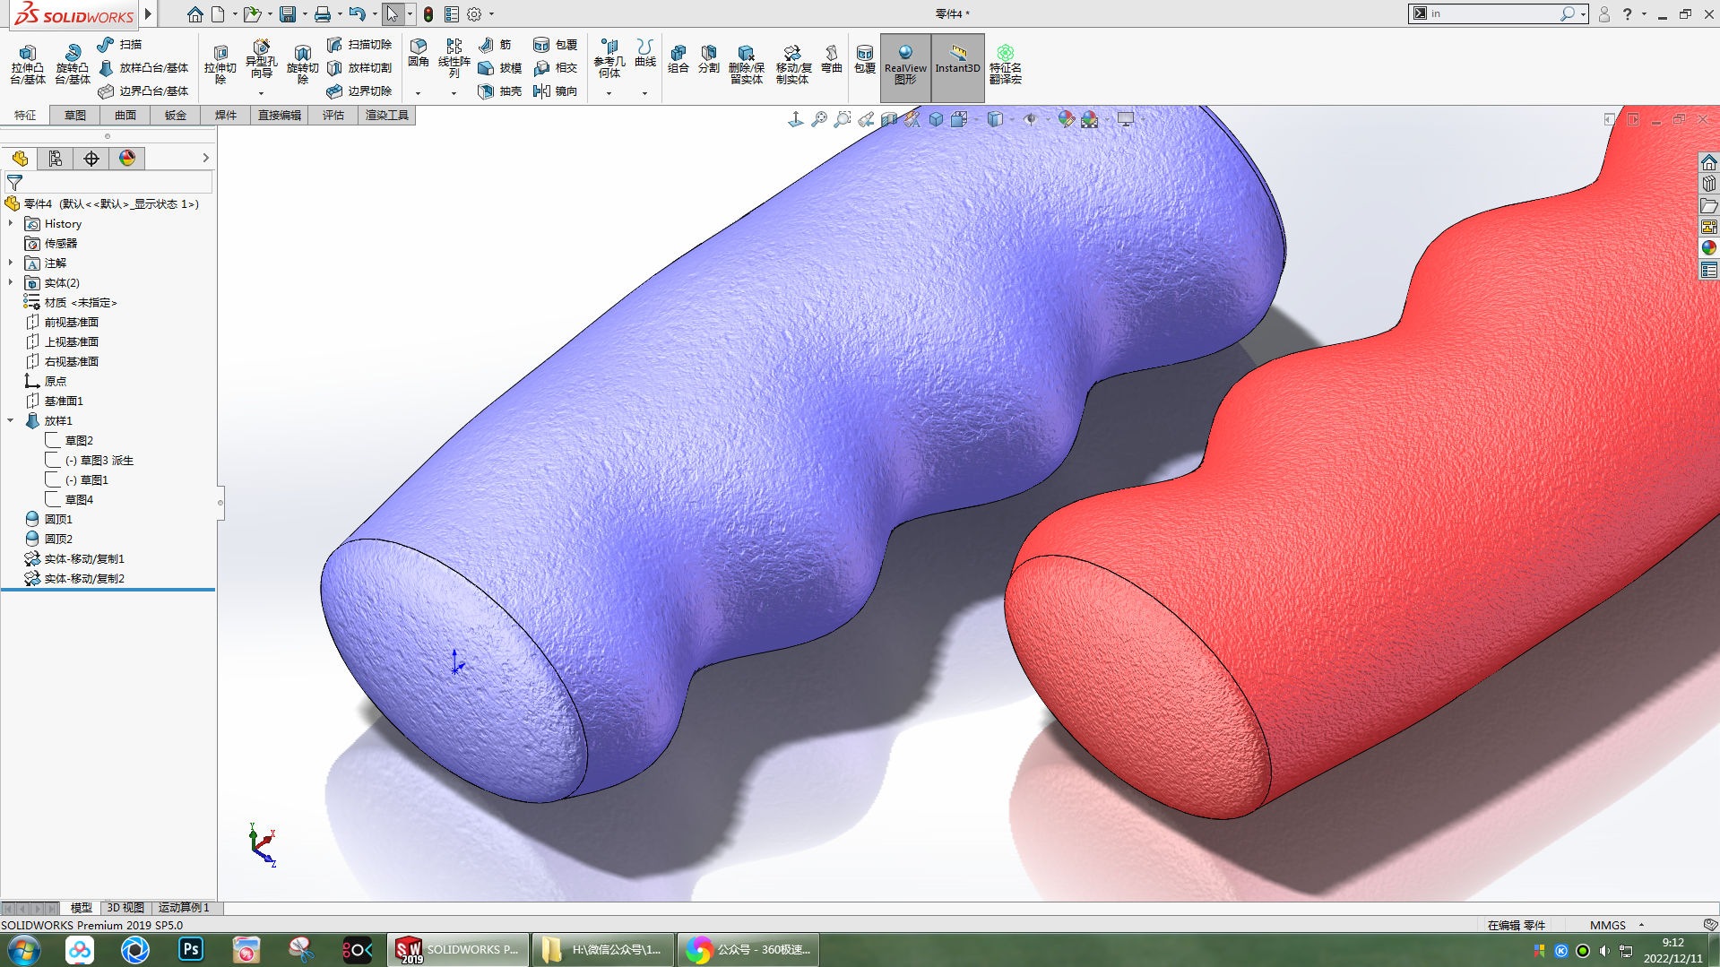Activate the 旋转切除 revolved cut tool

pyautogui.click(x=302, y=65)
